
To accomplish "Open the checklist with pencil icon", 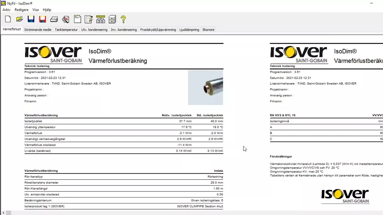I will [89, 19].
